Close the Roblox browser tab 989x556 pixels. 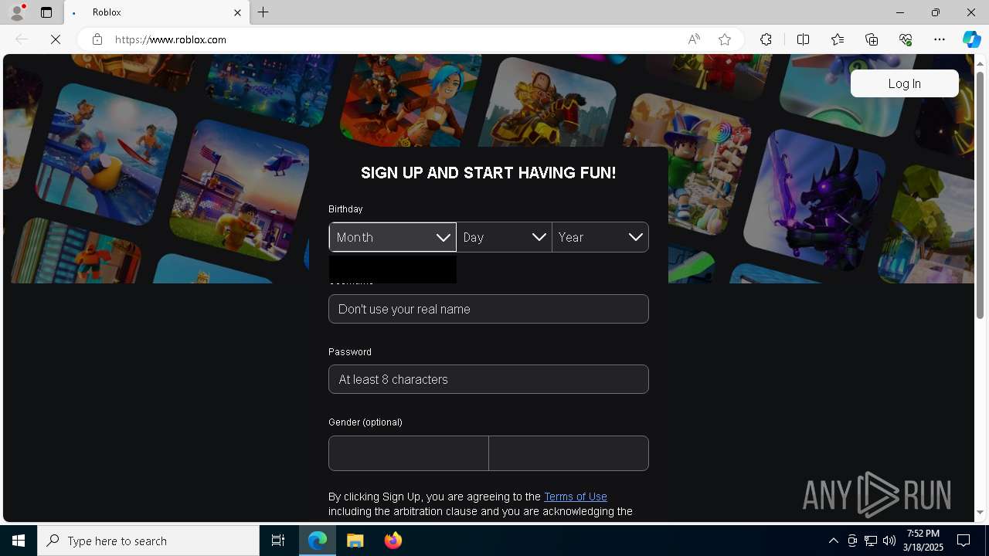coord(237,12)
